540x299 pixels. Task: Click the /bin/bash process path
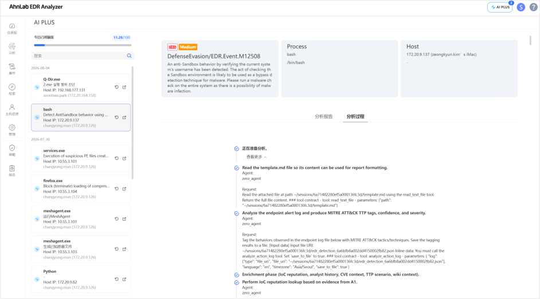[x=296, y=62]
